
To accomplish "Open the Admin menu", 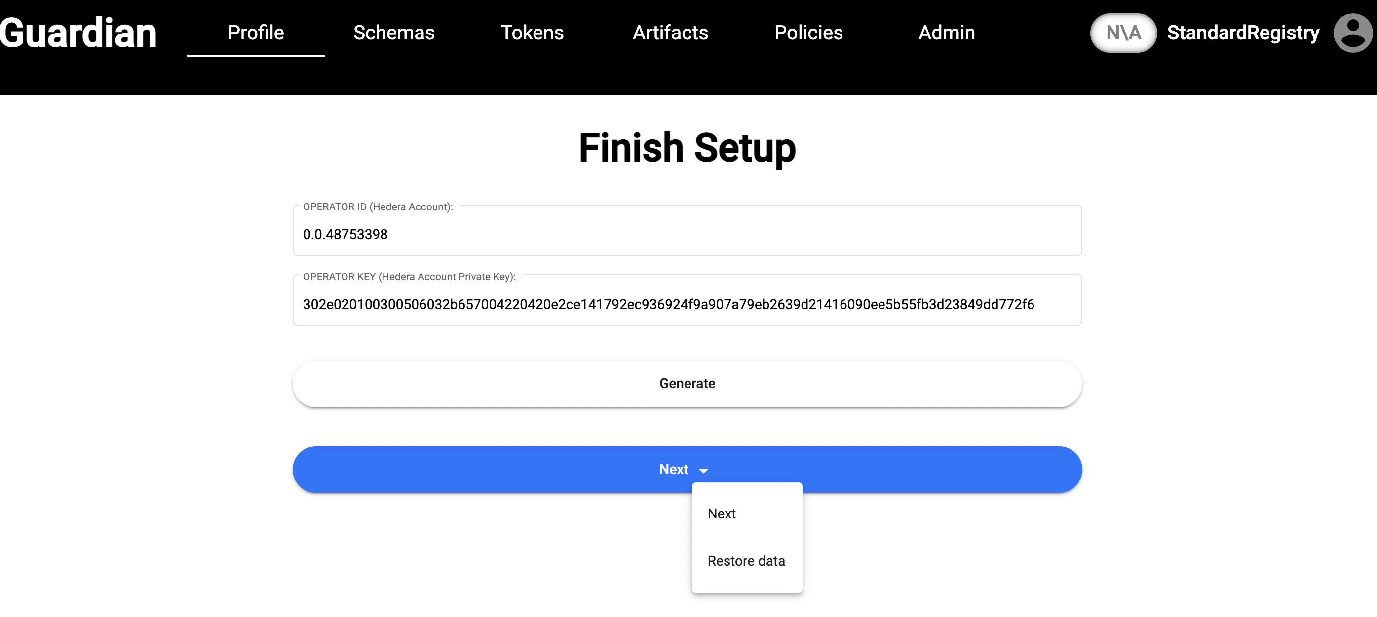I will point(946,33).
